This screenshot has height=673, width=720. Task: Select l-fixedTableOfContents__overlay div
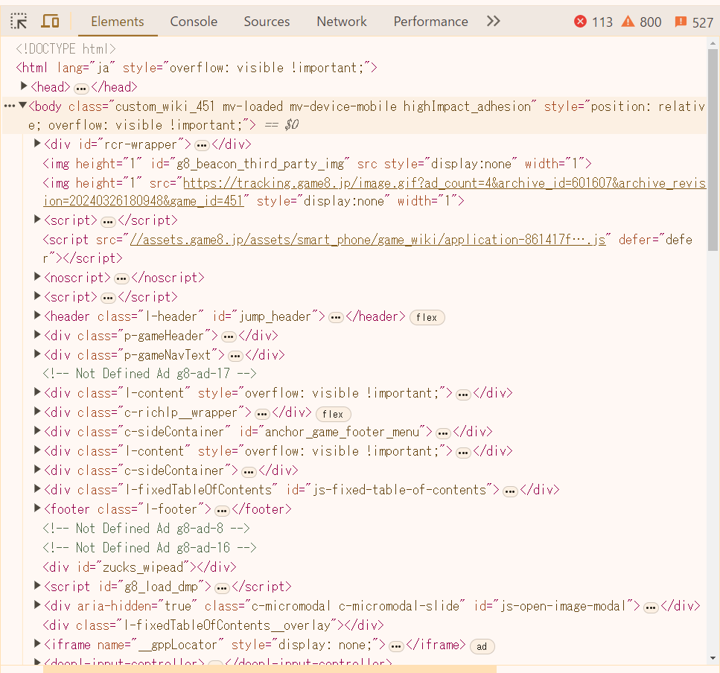tap(213, 625)
